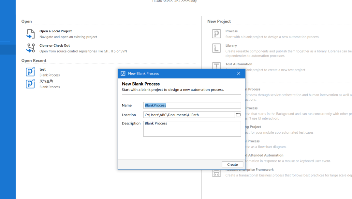Click the Create button
The image size is (352, 199).
[232, 165]
